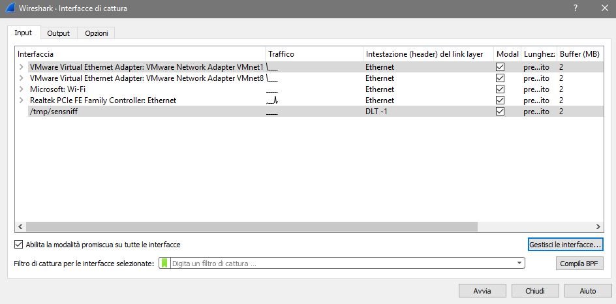Click the left arrow of horizontal scrollbar
Screen dimensions: 616x304
click(19, 226)
